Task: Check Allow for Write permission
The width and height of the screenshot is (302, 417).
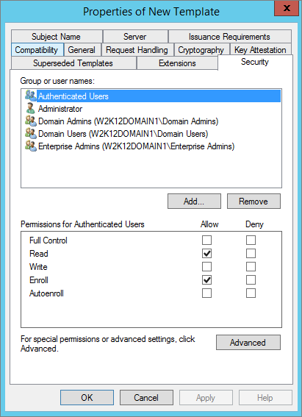Action: click(206, 267)
